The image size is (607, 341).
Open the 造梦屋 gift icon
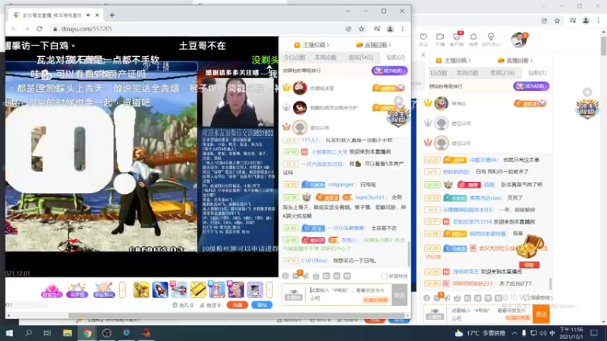(x=77, y=290)
